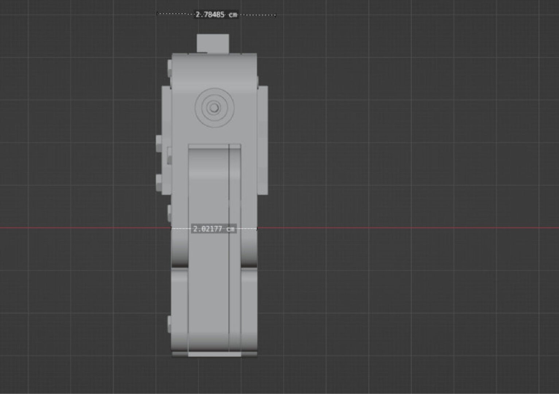
Task: Click the red X axis line right of model
Action: [401, 228]
